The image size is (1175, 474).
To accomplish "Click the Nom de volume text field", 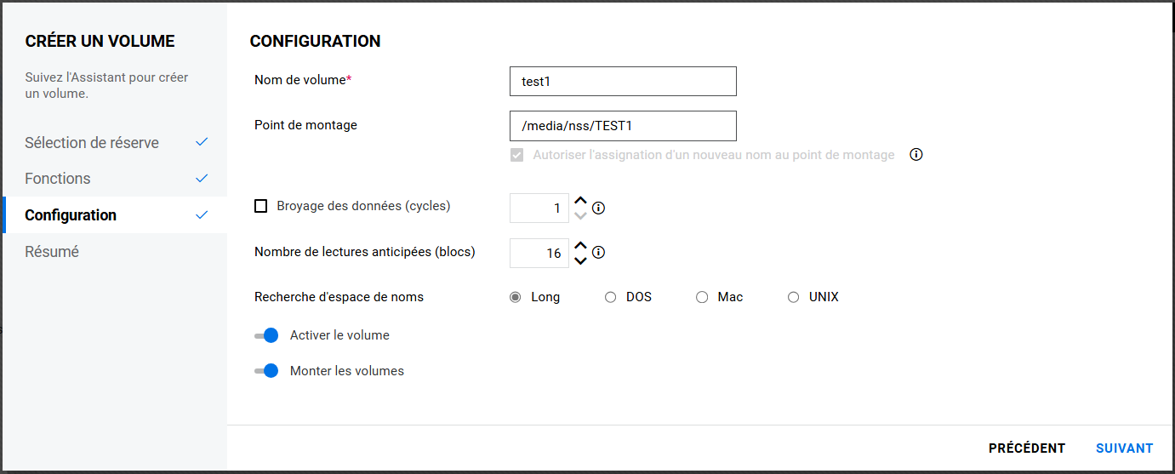I will 623,82.
